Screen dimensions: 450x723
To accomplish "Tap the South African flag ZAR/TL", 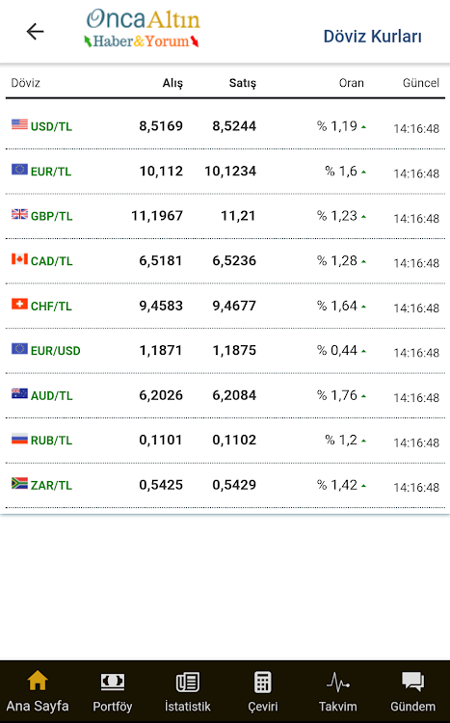I will (19, 483).
